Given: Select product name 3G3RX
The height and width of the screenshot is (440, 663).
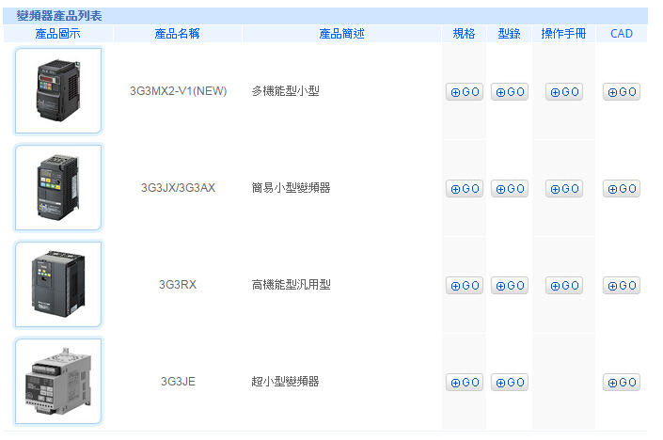Looking at the screenshot, I should [178, 285].
